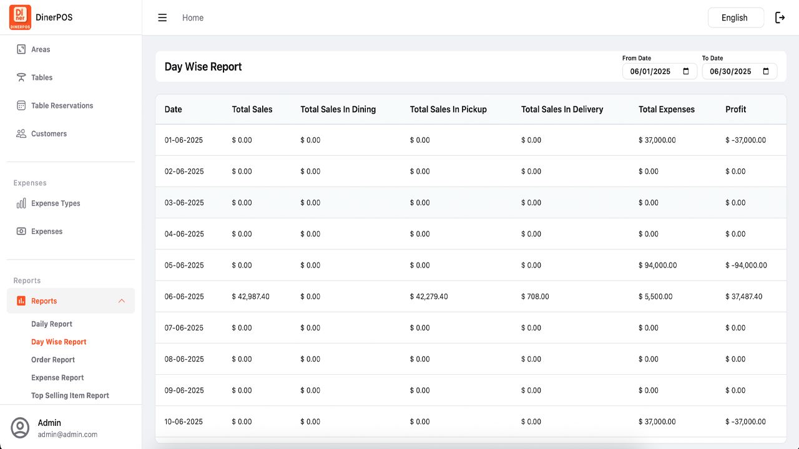This screenshot has width=799, height=449.
Task: Open Expenses via its cash icon
Action: click(21, 231)
